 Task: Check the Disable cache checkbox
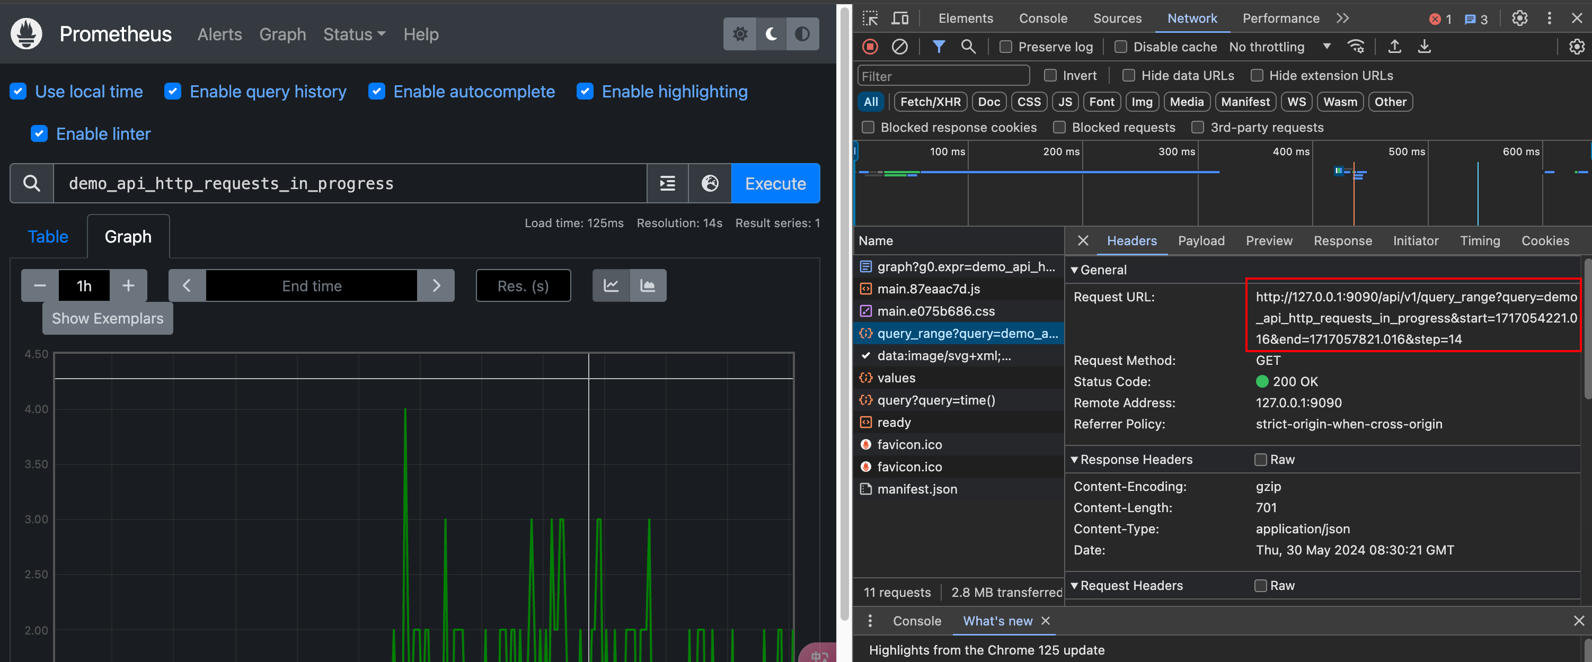click(x=1121, y=47)
